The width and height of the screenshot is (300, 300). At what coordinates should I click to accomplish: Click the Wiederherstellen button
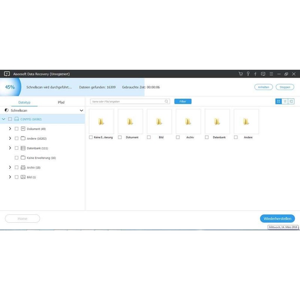[x=277, y=219]
